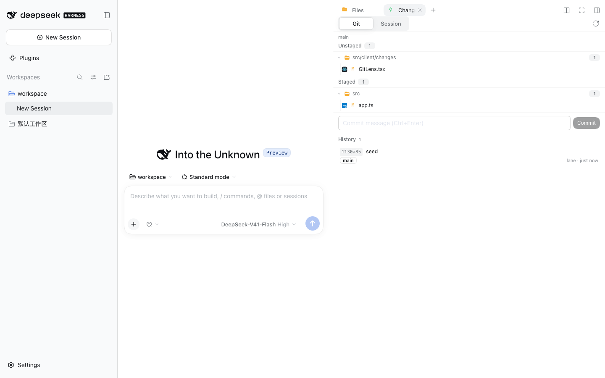Search workspaces with the magnifier icon
This screenshot has width=605, height=378.
click(x=80, y=77)
